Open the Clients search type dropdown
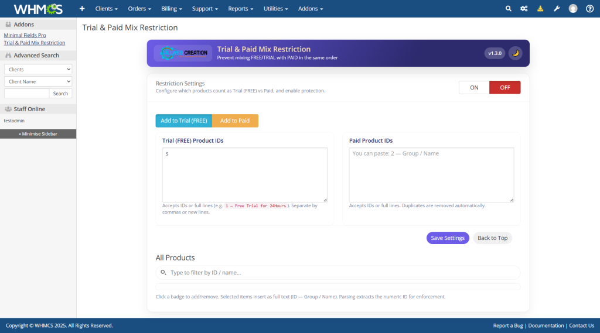 (38, 69)
